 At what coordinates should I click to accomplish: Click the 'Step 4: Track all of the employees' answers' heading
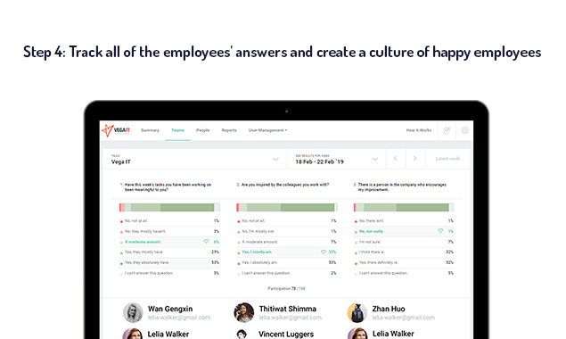click(282, 52)
